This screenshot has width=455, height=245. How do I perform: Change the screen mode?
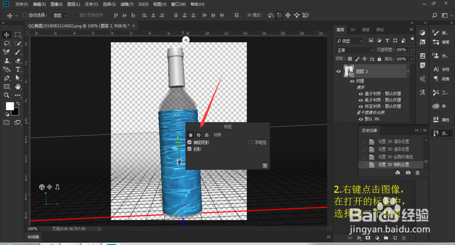point(18,122)
